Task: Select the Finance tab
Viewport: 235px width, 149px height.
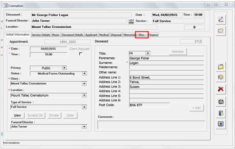Action: [153, 35]
